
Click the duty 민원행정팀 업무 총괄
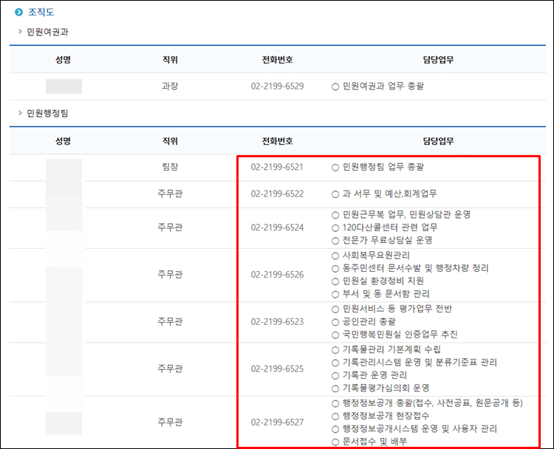tap(383, 167)
